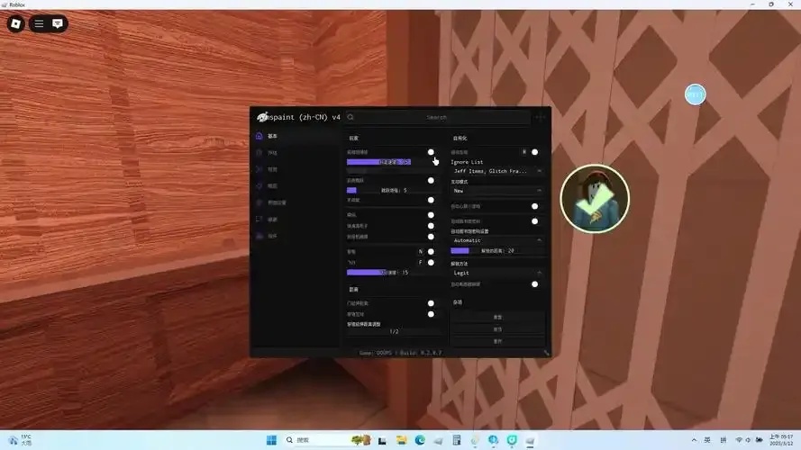
Task: Click the F keybind box
Action: point(421,262)
